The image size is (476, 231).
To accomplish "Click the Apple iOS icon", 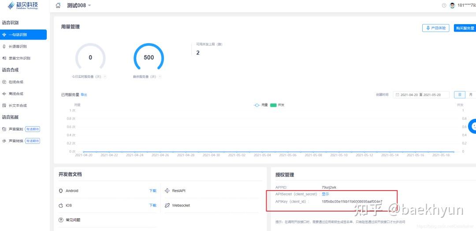I will (61, 205).
